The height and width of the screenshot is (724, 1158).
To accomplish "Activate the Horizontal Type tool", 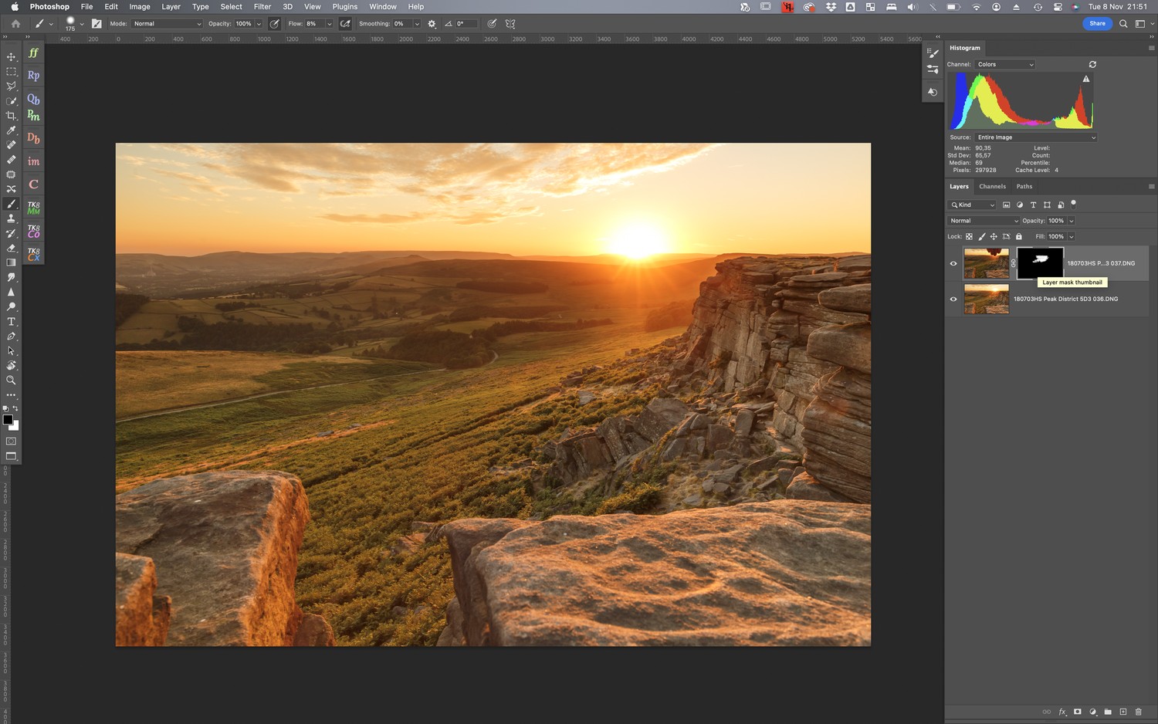I will click(11, 322).
